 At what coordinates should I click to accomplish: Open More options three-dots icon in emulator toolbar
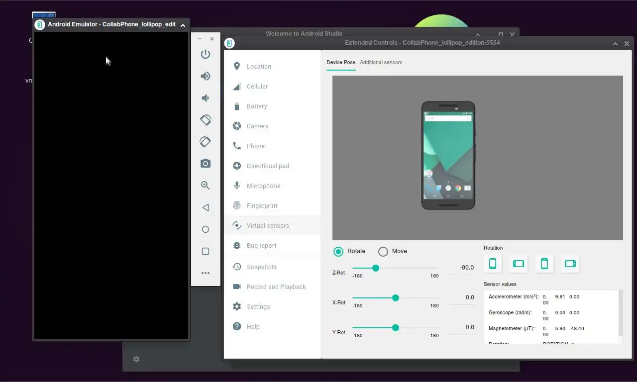[206, 273]
